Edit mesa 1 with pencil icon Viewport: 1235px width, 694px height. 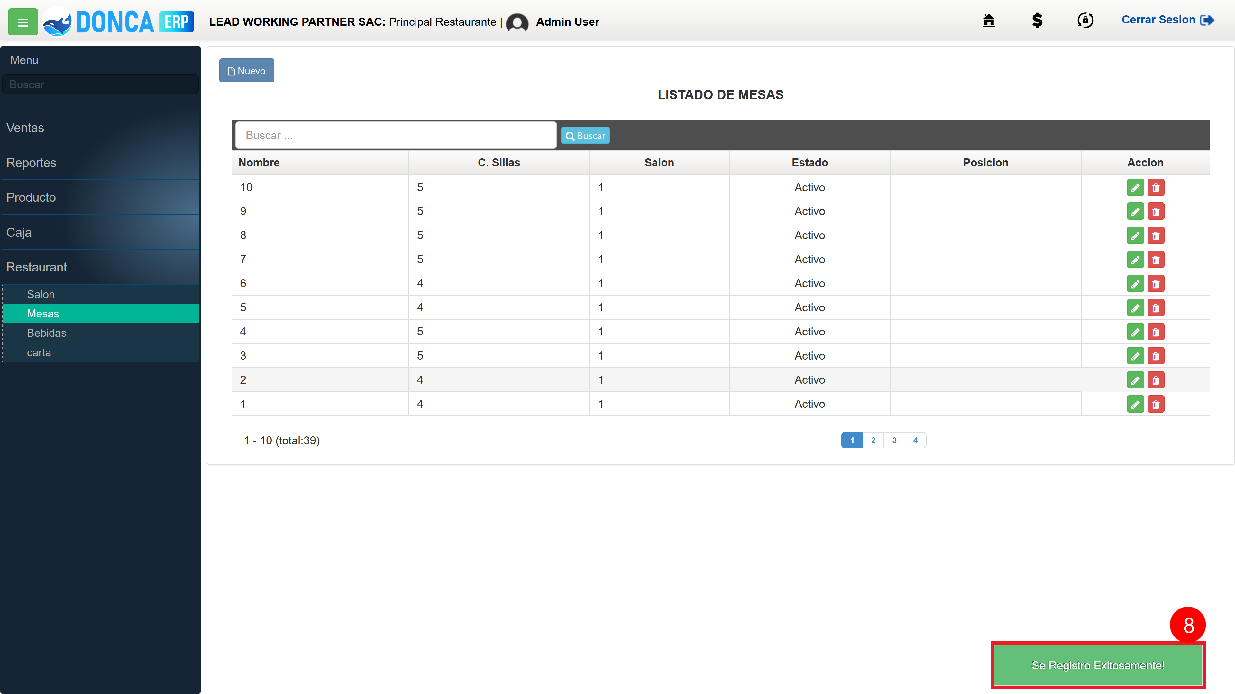pos(1135,404)
